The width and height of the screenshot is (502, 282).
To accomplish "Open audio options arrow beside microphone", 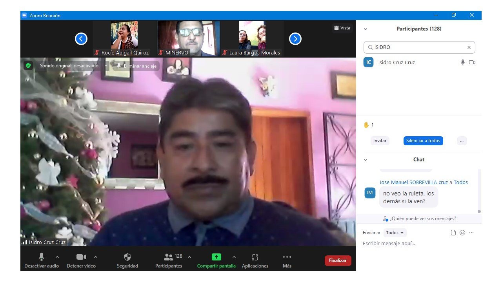I will pos(57,257).
